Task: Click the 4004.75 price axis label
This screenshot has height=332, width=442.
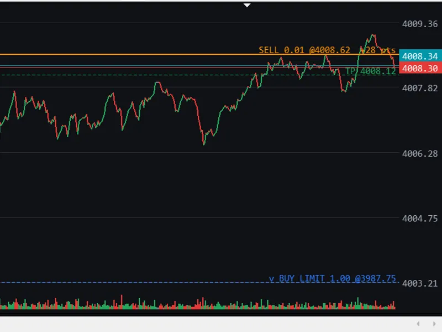Action: point(420,219)
